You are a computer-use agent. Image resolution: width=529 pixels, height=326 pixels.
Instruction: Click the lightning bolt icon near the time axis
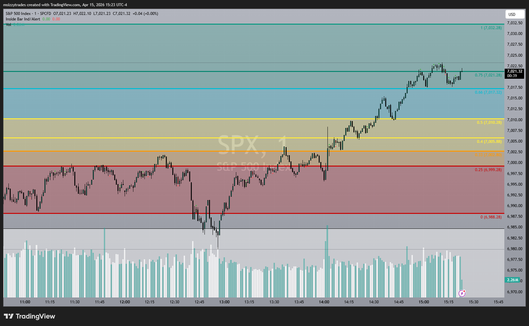(x=462, y=293)
